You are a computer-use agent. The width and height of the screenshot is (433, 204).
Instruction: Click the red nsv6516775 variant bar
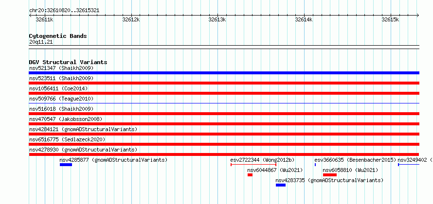[224, 144]
